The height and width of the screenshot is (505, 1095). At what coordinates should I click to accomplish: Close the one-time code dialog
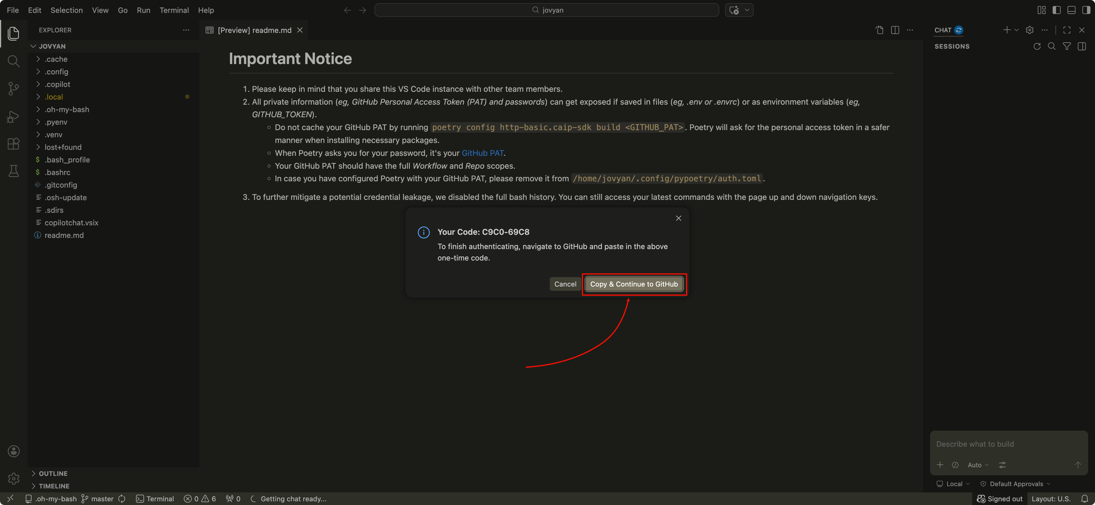tap(678, 218)
